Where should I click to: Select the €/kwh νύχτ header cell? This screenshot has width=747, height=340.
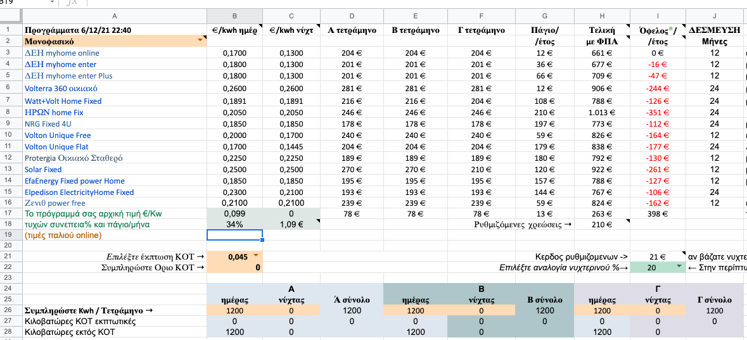coord(291,30)
